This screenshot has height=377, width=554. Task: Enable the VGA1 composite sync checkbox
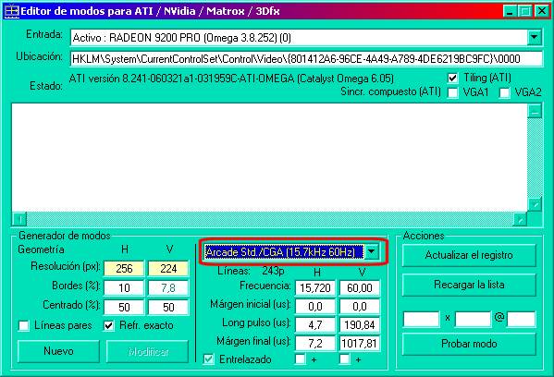pyautogui.click(x=453, y=92)
